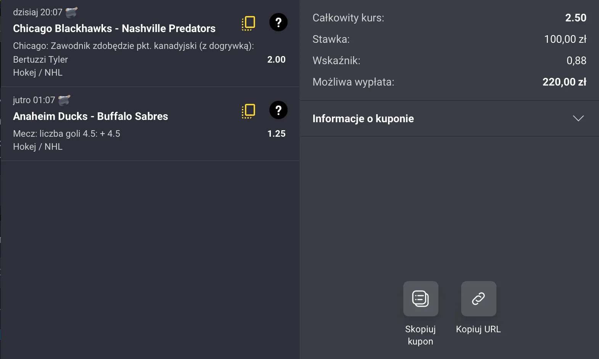Click the Informacje o kuponie heading
The height and width of the screenshot is (359, 599).
(363, 119)
